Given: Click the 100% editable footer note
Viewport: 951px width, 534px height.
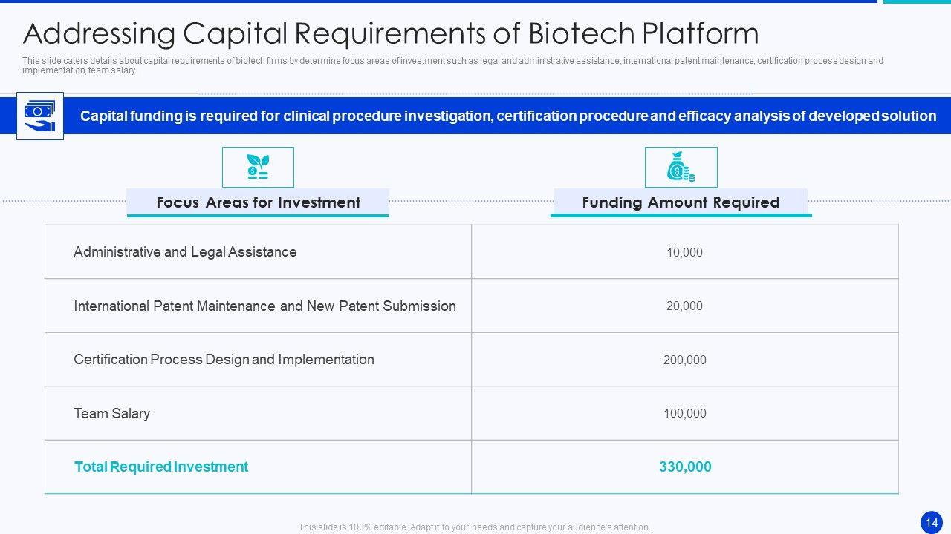Looking at the screenshot, I should [474, 527].
